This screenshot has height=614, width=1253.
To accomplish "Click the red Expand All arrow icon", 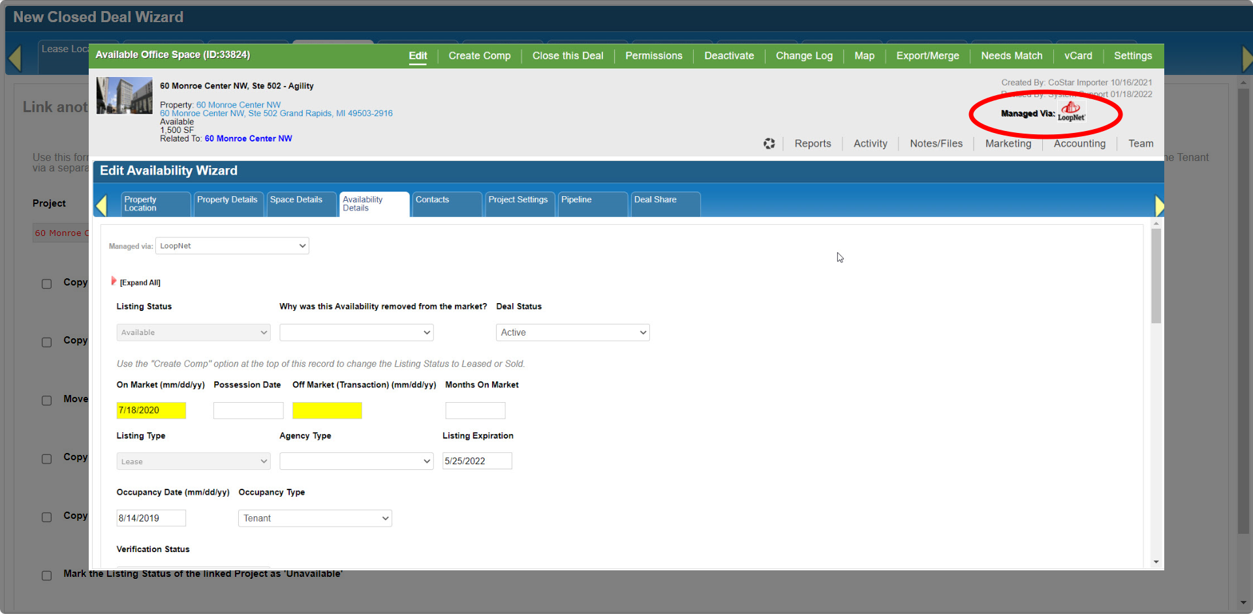I will click(114, 281).
